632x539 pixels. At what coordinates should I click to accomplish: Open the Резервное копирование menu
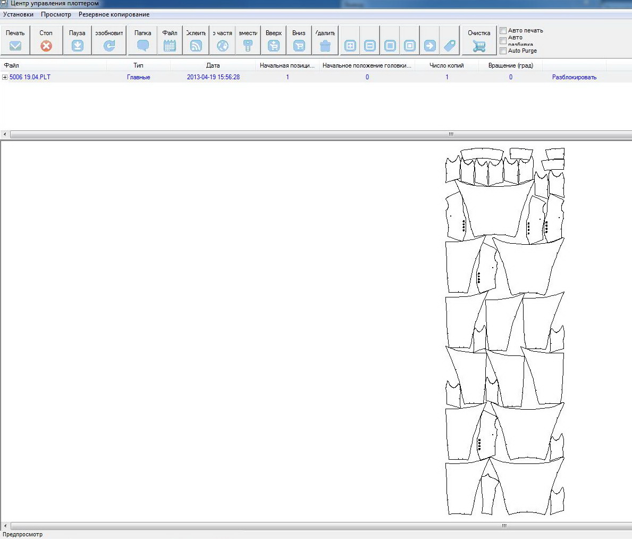point(114,14)
